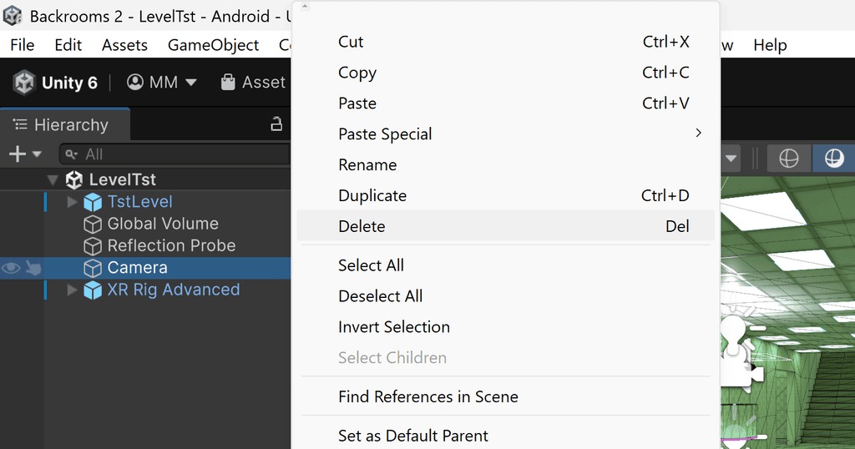Expand the XR Rig Advanced prefab arrow
855x449 pixels.
pos(72,290)
